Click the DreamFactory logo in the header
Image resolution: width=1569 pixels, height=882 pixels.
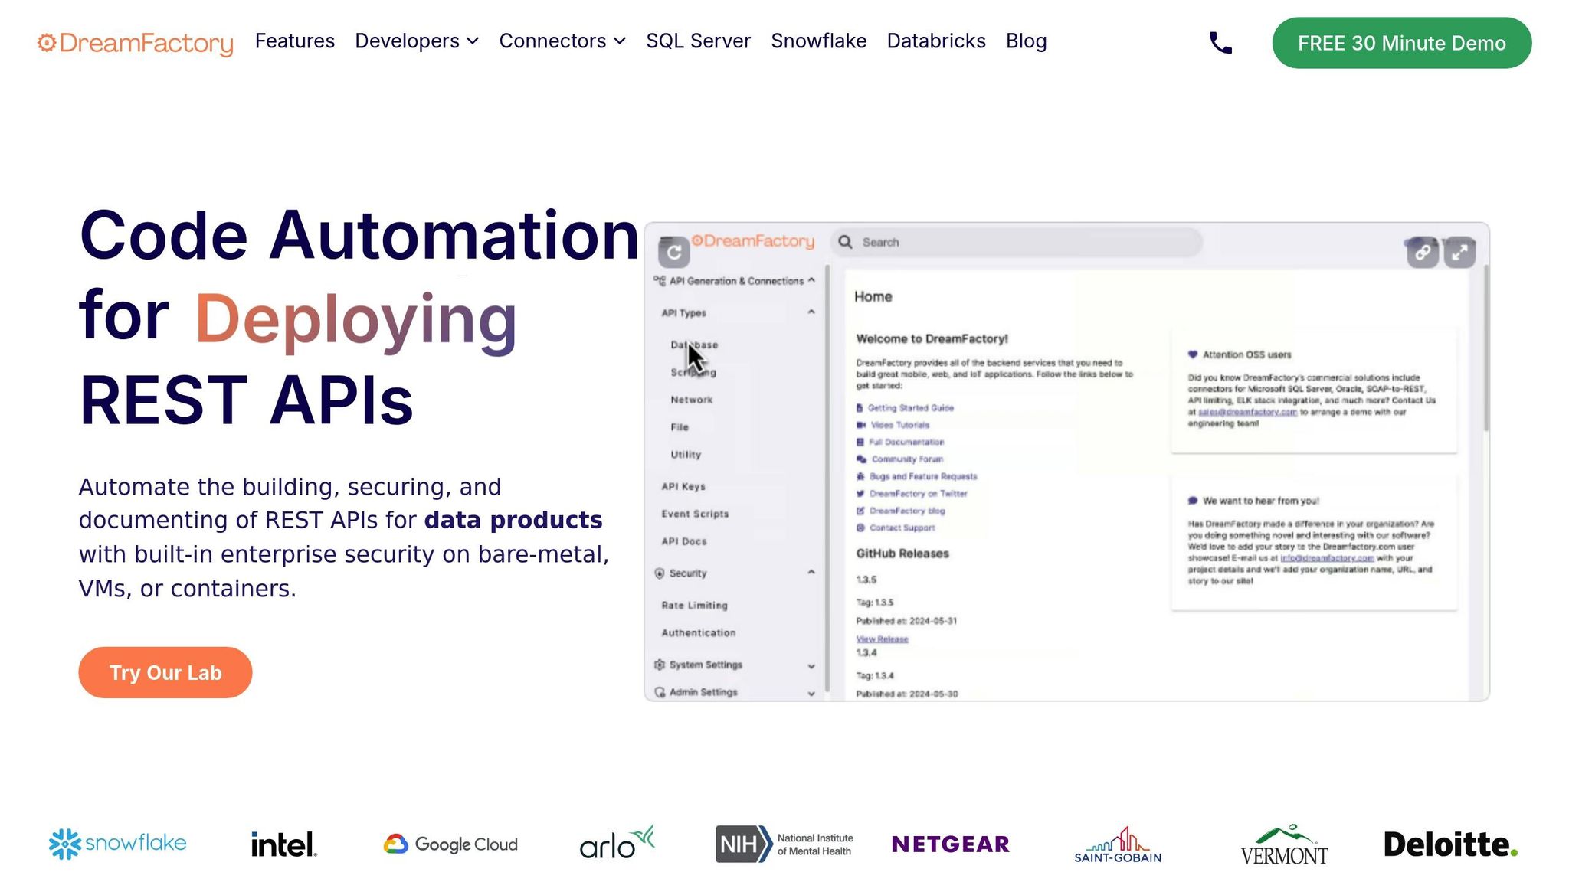(136, 43)
